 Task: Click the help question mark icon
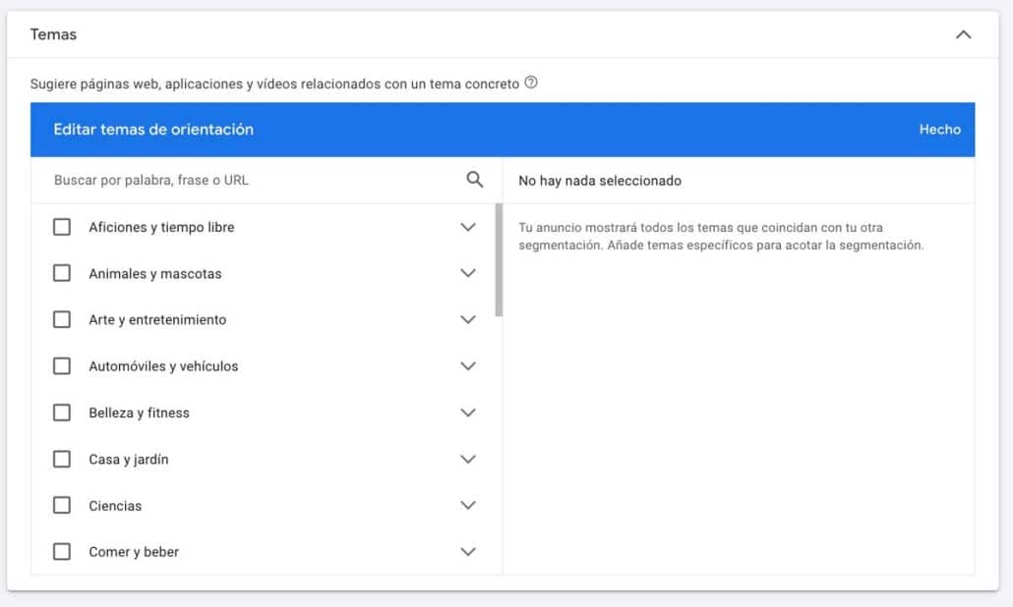pos(531,83)
